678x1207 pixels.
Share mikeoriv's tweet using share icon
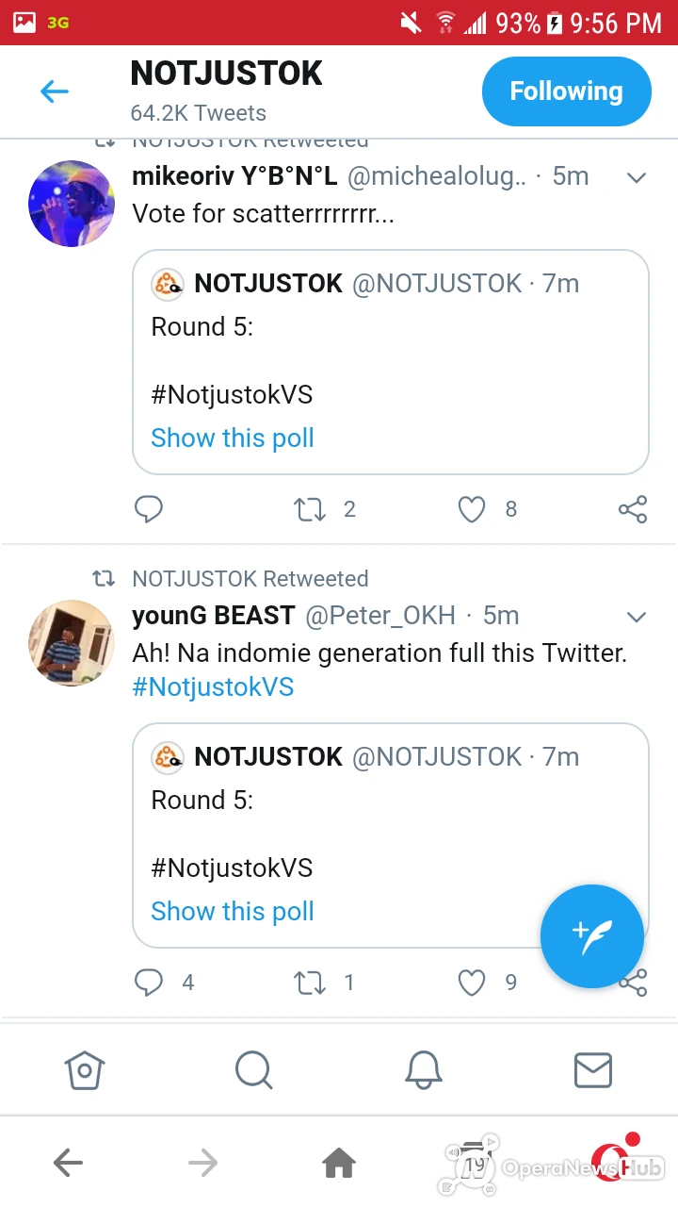point(633,509)
